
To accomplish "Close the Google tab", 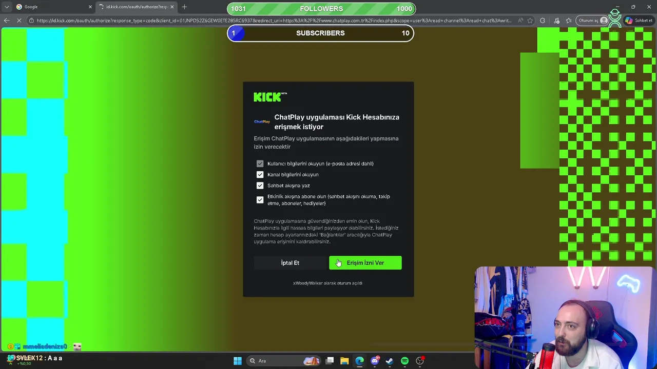I will click(x=90, y=7).
